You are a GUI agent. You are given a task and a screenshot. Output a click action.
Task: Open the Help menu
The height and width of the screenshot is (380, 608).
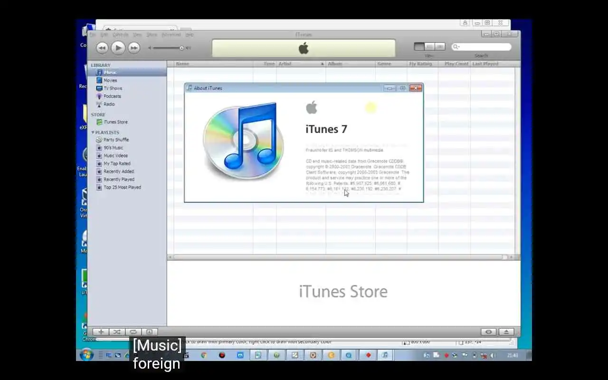click(190, 35)
